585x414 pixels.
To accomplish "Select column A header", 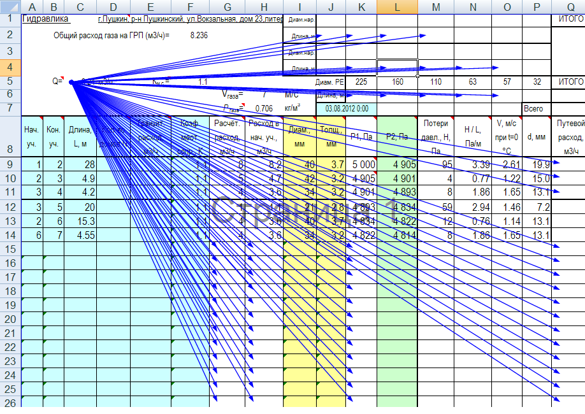I will coord(31,6).
